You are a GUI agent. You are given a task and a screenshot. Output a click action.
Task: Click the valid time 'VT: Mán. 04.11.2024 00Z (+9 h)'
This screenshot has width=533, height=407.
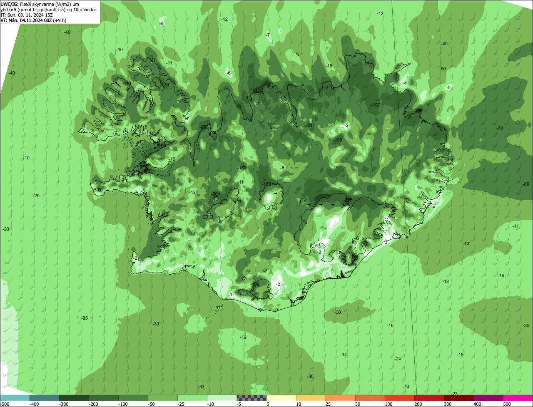[x=33, y=20]
